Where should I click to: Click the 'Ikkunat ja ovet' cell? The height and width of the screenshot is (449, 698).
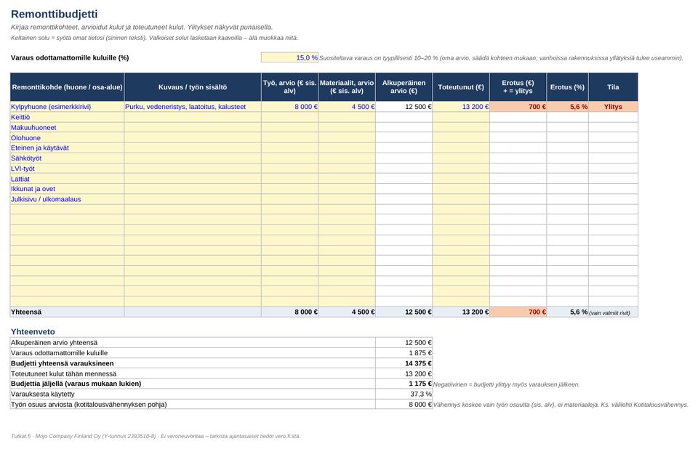(x=67, y=189)
